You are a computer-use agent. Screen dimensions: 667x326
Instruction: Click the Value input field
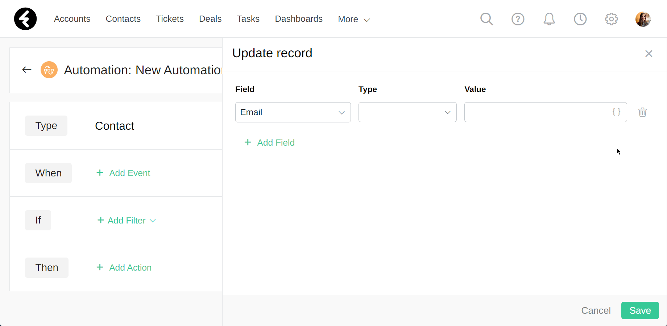tap(545, 112)
